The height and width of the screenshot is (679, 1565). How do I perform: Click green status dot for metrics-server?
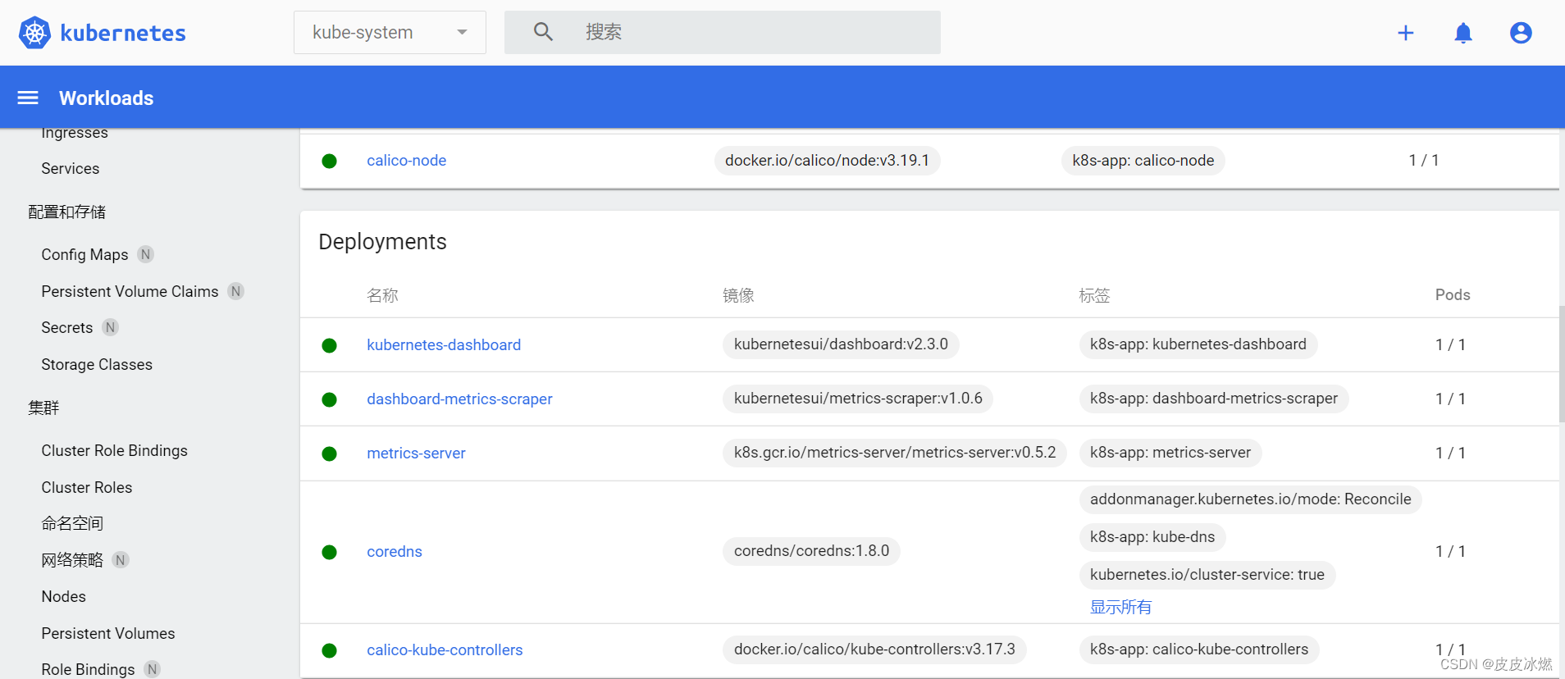click(330, 453)
